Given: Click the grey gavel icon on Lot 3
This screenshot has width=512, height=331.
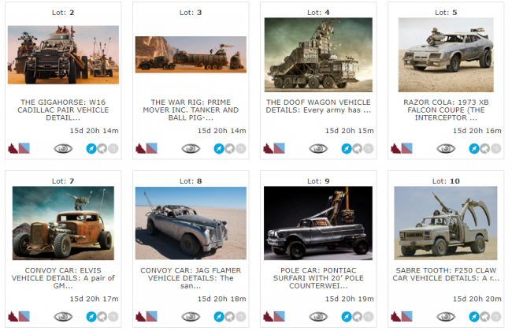Looking at the screenshot, I should click(230, 149).
